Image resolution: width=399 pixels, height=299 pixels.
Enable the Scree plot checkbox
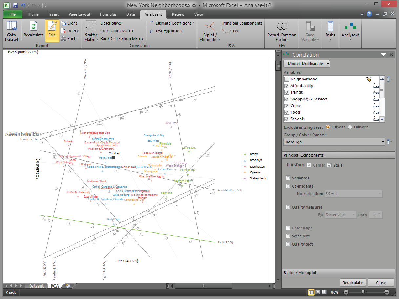tap(288, 236)
